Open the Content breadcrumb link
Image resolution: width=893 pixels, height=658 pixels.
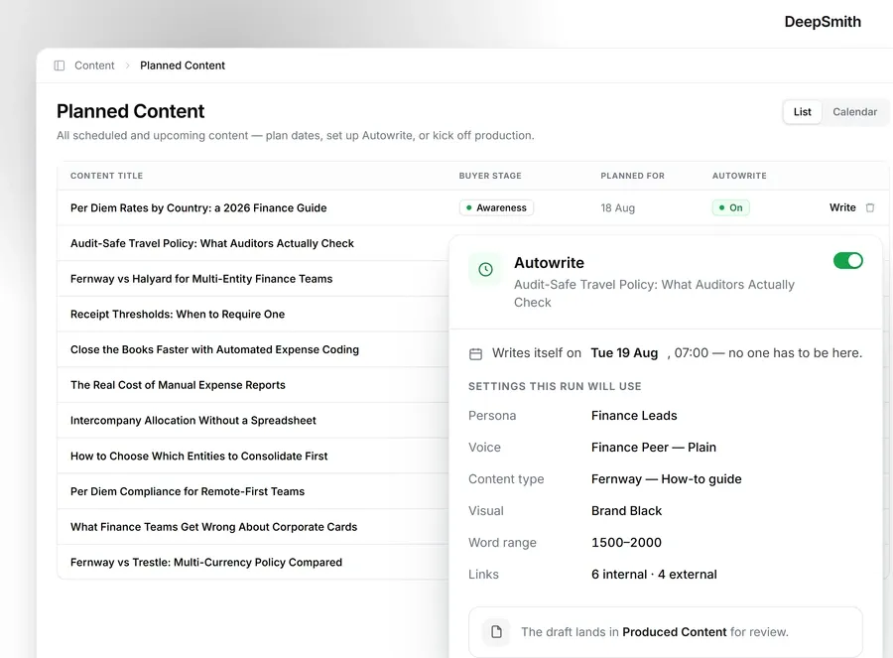coord(94,66)
